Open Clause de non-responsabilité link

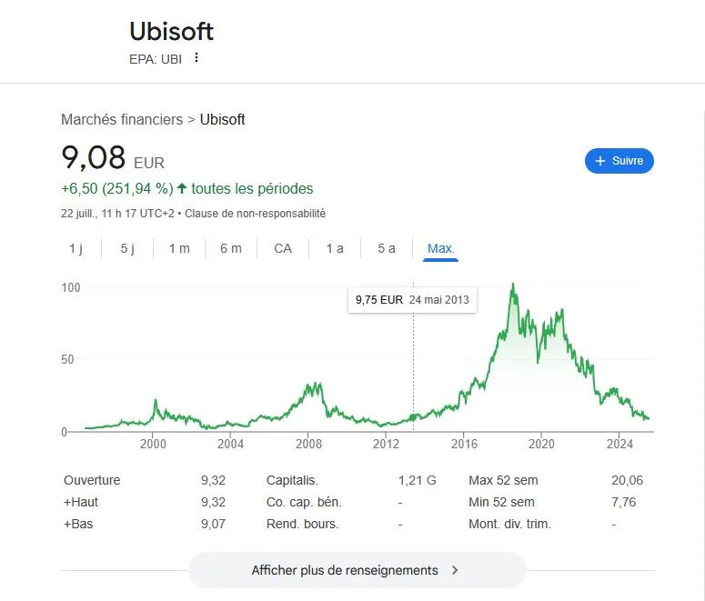coord(255,214)
